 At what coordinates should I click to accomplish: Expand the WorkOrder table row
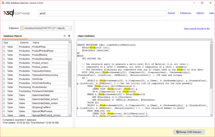tap(4, 79)
